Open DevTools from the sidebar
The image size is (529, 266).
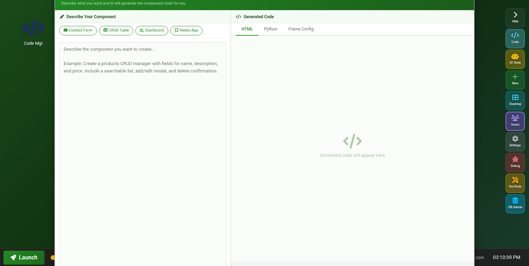[x=515, y=183]
